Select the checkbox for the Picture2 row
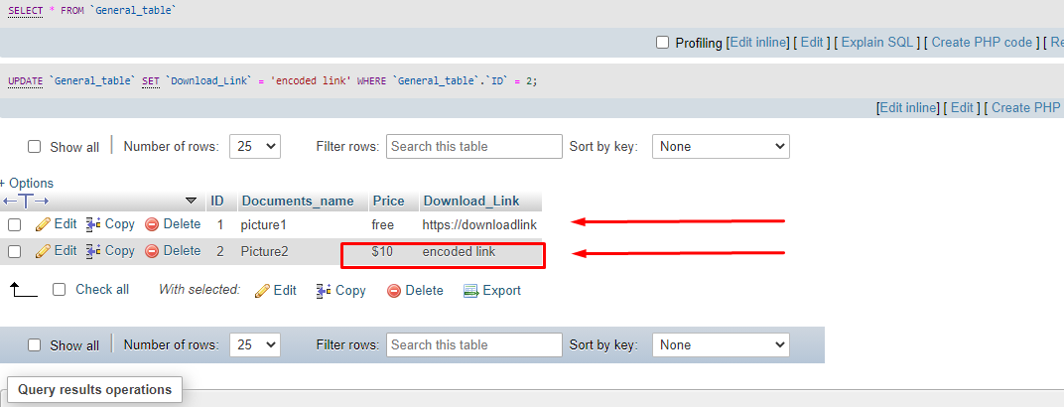1064x407 pixels. (15, 252)
